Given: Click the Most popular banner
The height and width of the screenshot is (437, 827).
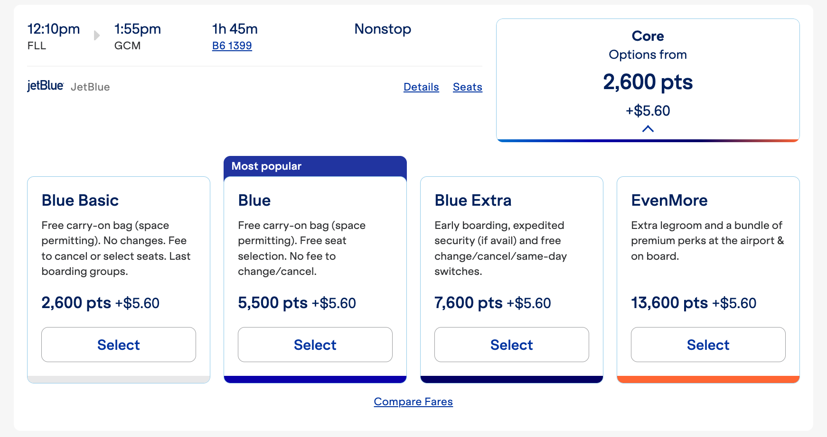Looking at the screenshot, I should 266,166.
